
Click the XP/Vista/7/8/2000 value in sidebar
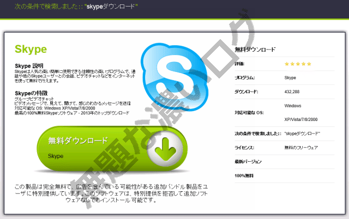(x=301, y=120)
